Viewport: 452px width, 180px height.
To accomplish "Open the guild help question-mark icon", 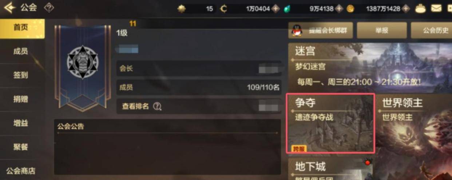I will (x=49, y=8).
